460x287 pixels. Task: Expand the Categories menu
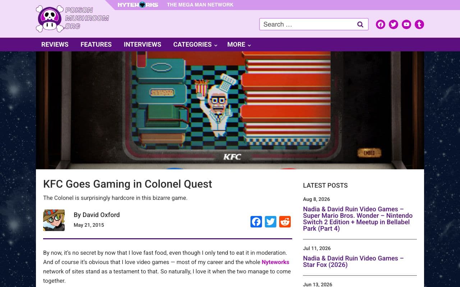195,44
